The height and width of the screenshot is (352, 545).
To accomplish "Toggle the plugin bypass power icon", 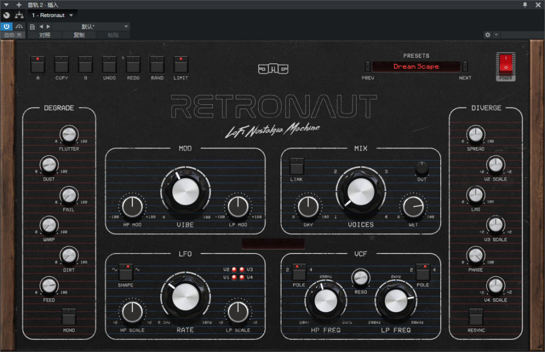I will pyautogui.click(x=6, y=27).
